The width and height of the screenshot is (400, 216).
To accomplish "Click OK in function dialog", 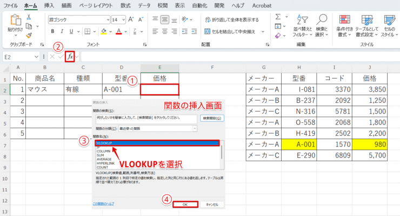I will tap(185, 205).
